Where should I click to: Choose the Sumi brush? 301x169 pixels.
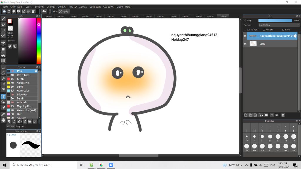22,87
